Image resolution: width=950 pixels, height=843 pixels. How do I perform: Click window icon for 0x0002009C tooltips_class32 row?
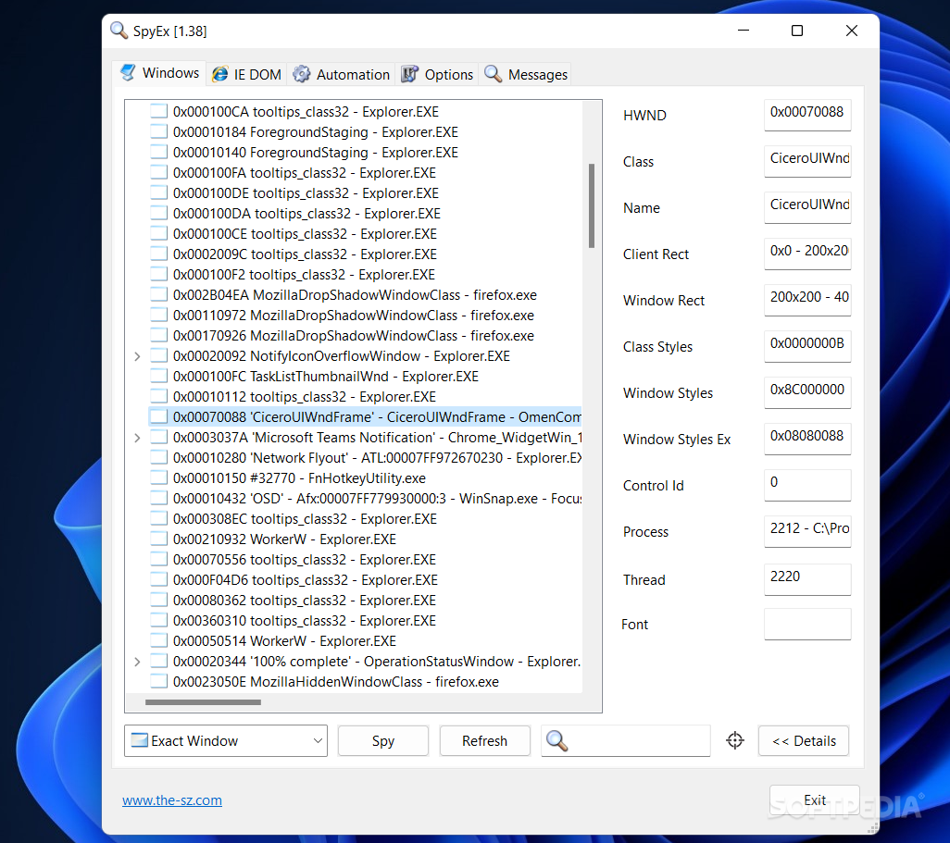click(158, 254)
